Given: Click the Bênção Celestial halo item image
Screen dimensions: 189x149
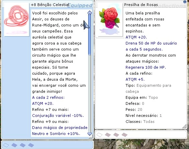Looking at the screenshot, I should [17, 19].
